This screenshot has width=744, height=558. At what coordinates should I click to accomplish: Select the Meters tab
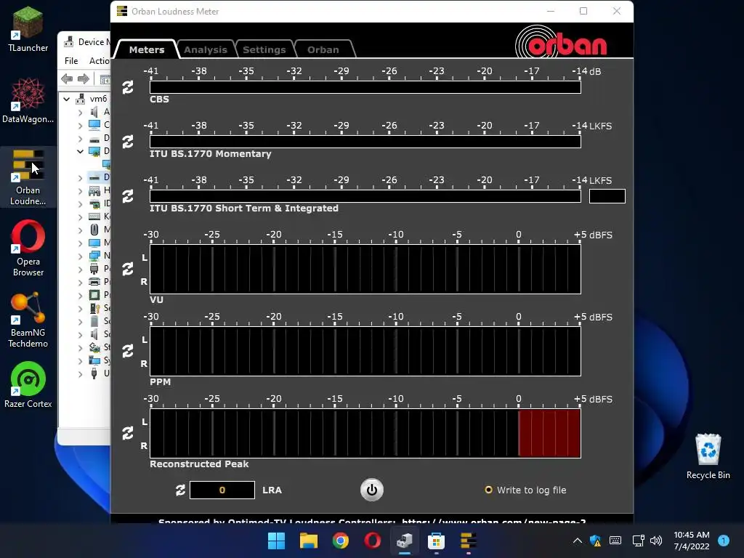click(147, 49)
